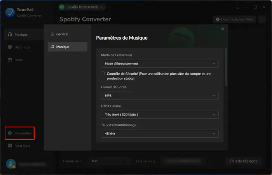Close the Paramètres de Musique dialog

223,29
